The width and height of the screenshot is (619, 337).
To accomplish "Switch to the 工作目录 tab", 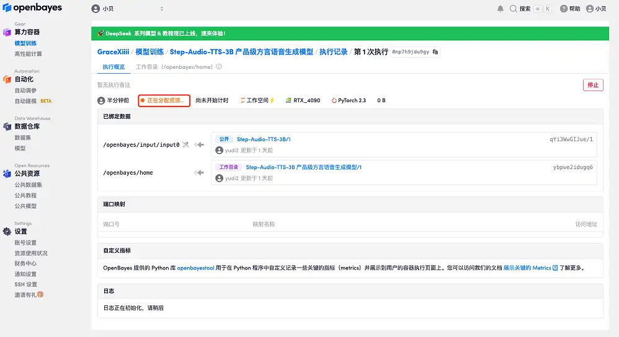I will (174, 67).
